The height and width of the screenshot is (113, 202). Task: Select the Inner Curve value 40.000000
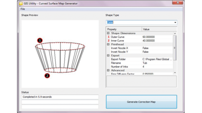pos(149,41)
